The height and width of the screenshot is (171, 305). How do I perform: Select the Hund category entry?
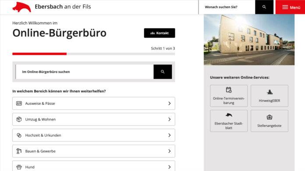pyautogui.click(x=94, y=166)
